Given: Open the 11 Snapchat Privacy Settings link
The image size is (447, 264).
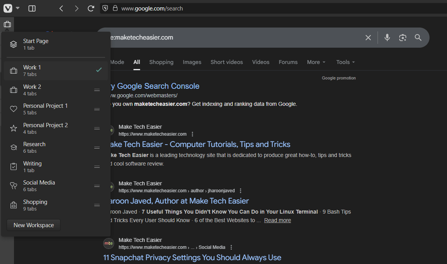Looking at the screenshot, I should pos(192,257).
